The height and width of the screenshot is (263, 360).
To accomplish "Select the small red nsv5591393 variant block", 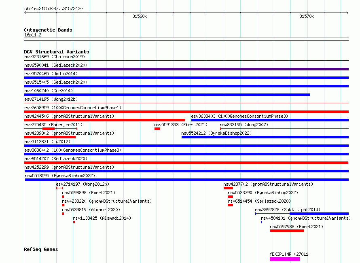I will (157, 129).
